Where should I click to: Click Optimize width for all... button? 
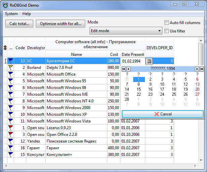(x=60, y=24)
